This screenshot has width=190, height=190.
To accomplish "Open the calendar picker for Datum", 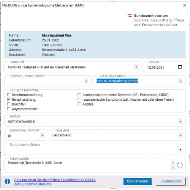I will [x=180, y=67].
